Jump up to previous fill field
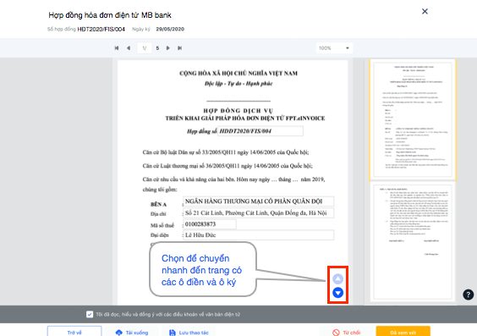Image resolution: width=477 pixels, height=336 pixels. pyautogui.click(x=338, y=278)
